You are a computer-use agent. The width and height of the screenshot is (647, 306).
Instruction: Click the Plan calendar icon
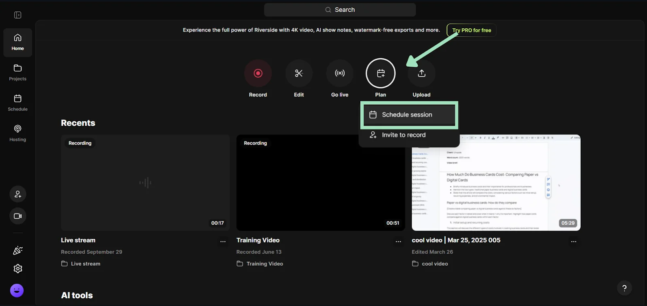tap(381, 73)
